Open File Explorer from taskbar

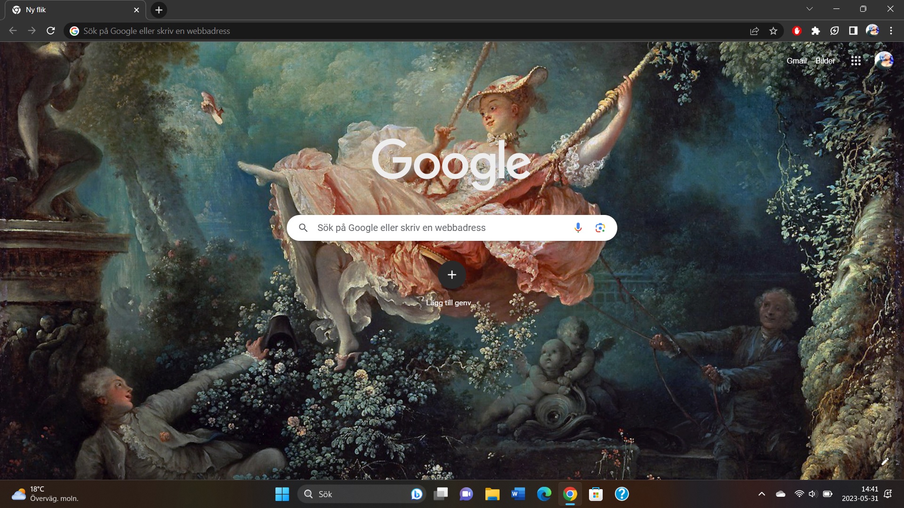[492, 494]
